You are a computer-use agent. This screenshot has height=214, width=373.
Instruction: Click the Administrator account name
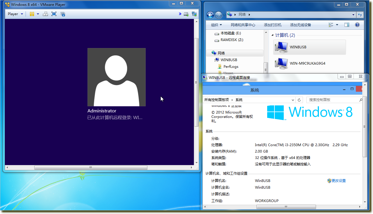[102, 111]
